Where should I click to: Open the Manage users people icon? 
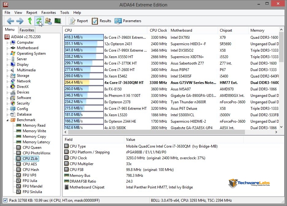click(x=48, y=21)
